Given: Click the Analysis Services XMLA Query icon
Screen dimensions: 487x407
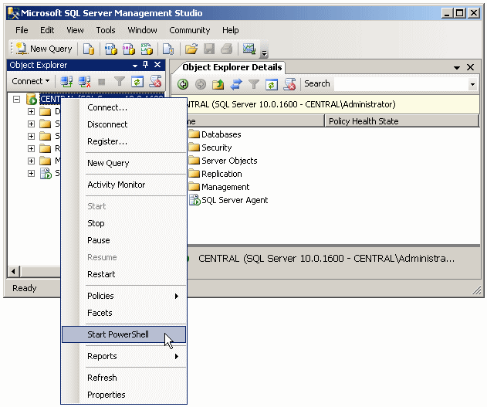Looking at the screenshot, I should [147, 49].
